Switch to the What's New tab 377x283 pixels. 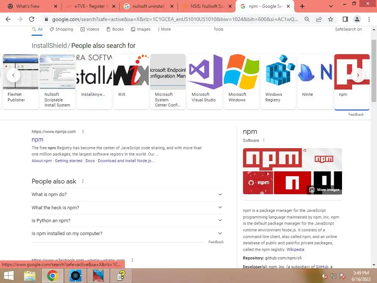28,6
